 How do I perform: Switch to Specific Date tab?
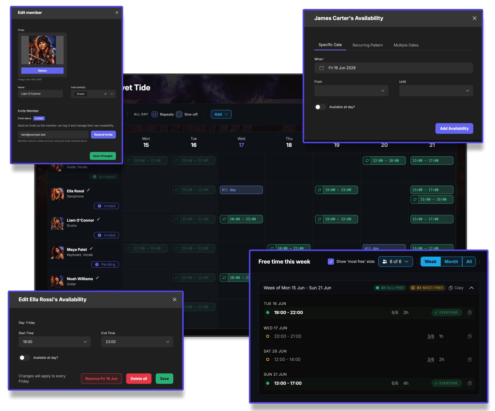pyautogui.click(x=330, y=45)
